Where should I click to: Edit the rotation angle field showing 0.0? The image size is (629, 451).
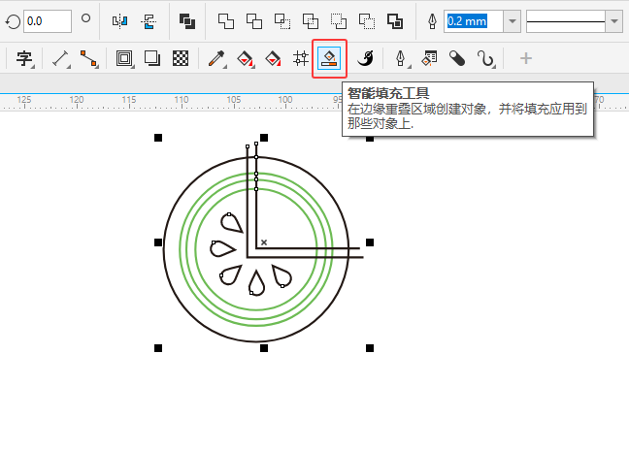pyautogui.click(x=48, y=21)
